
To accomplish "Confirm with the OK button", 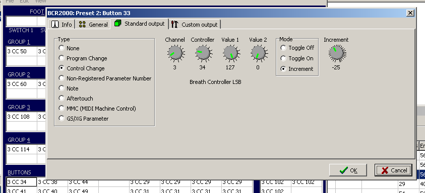I will click(x=348, y=170).
